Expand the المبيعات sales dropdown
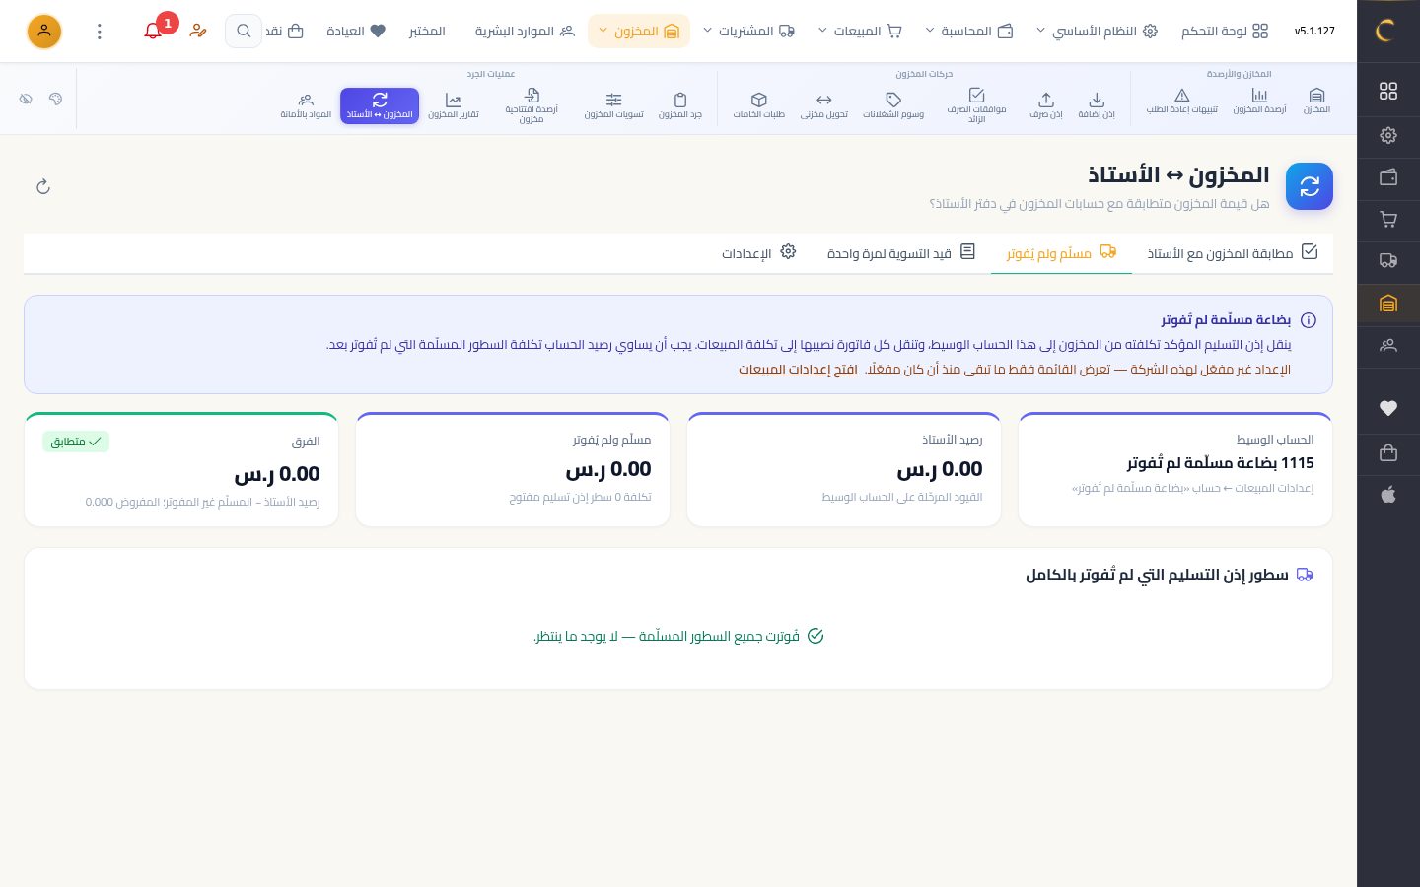The width and height of the screenshot is (1420, 887). [860, 31]
